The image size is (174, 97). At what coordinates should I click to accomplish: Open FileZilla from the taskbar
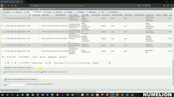57,95
